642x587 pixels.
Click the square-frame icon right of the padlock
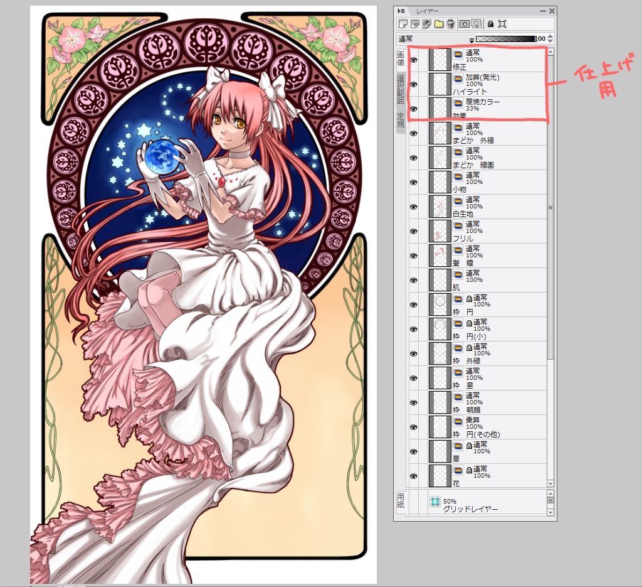point(502,24)
